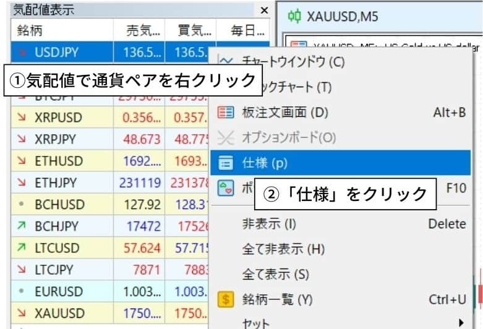Image resolution: width=483 pixels, height=329 pixels.
Task: Click the LTCUSD bid value 57.624
Action: [x=142, y=248]
